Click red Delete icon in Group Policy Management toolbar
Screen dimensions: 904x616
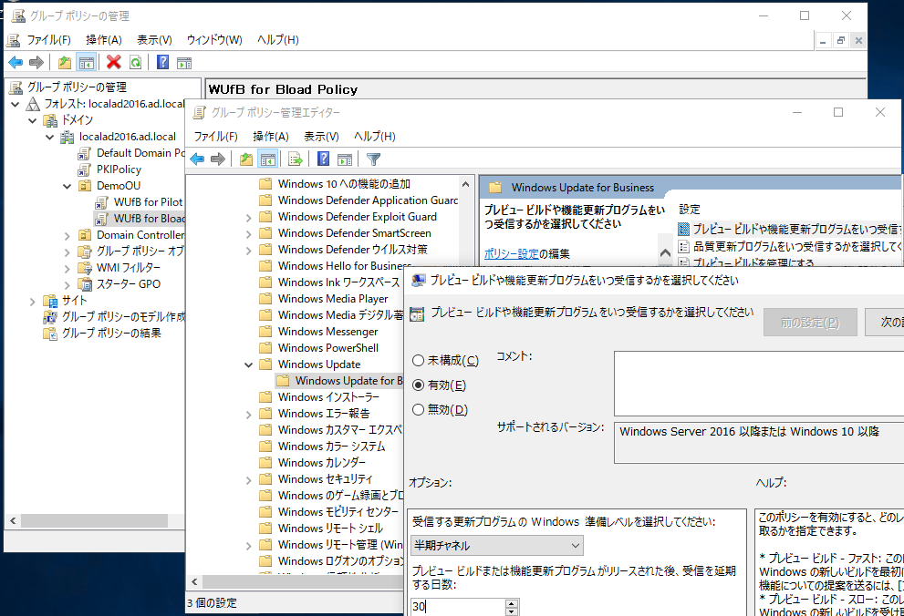114,62
